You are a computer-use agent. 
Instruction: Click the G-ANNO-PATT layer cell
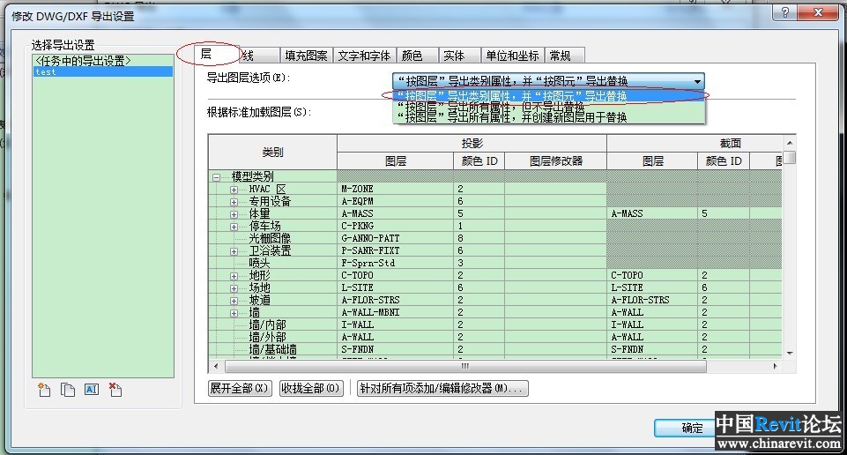pos(396,238)
